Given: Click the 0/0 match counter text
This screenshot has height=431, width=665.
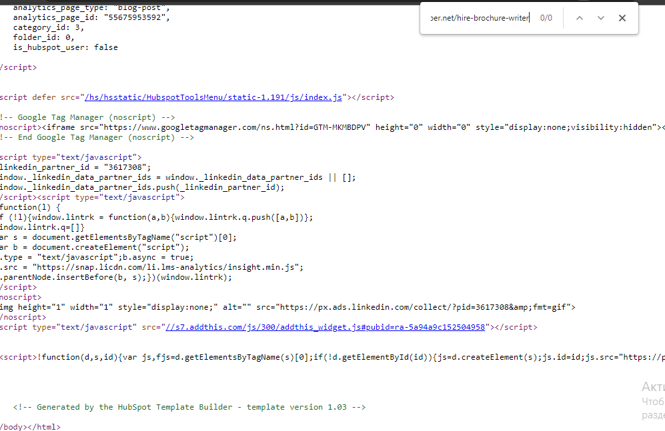Looking at the screenshot, I should (546, 18).
